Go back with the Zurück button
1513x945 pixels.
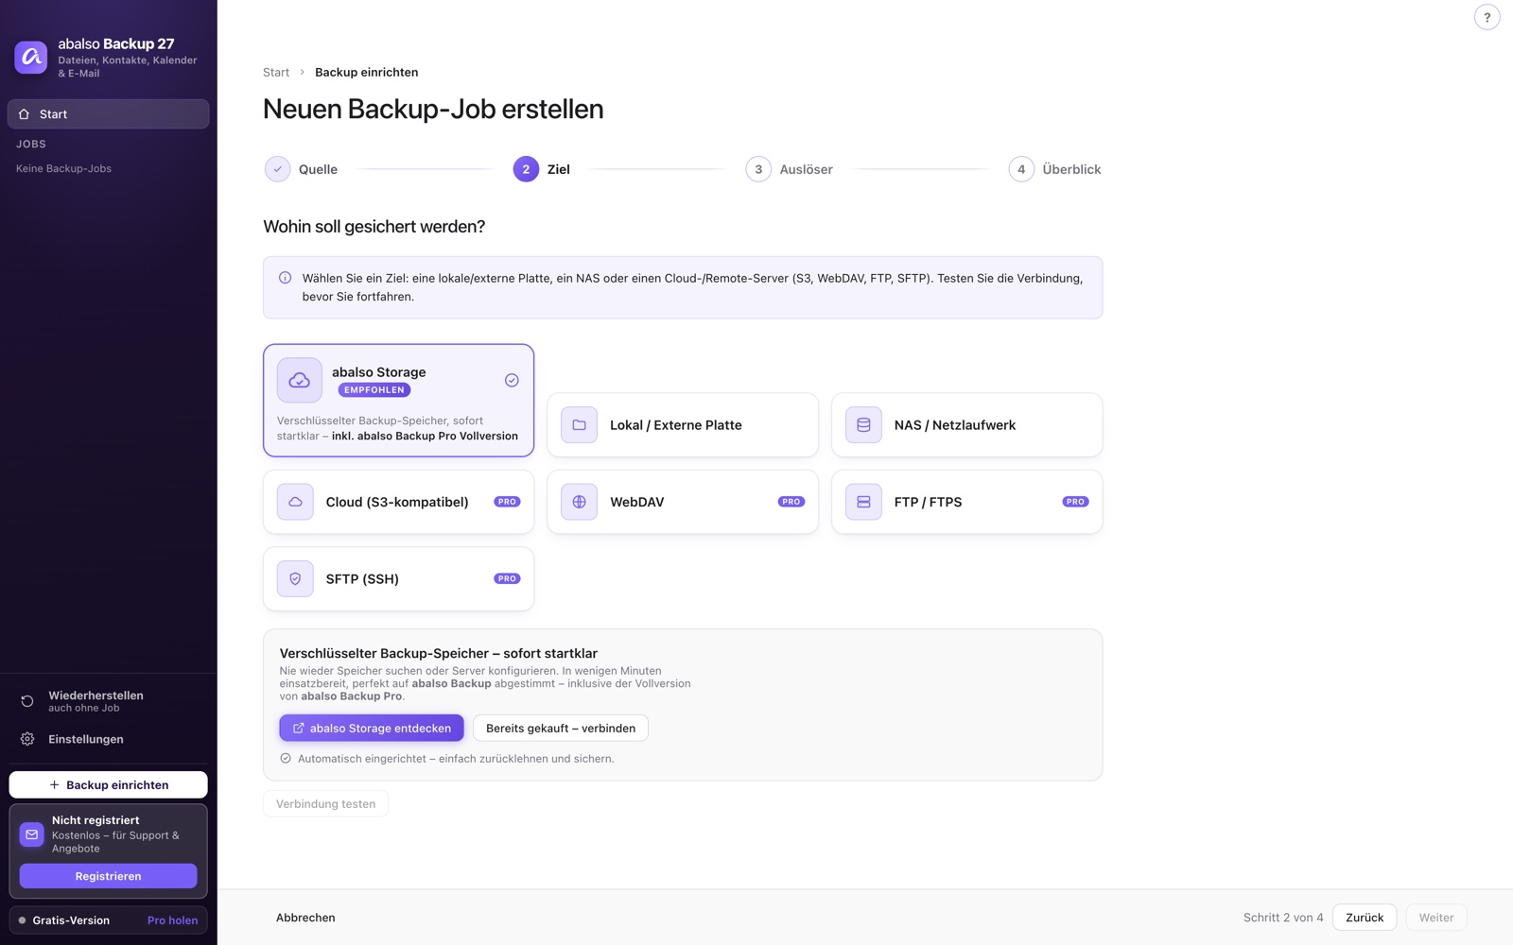click(1365, 918)
